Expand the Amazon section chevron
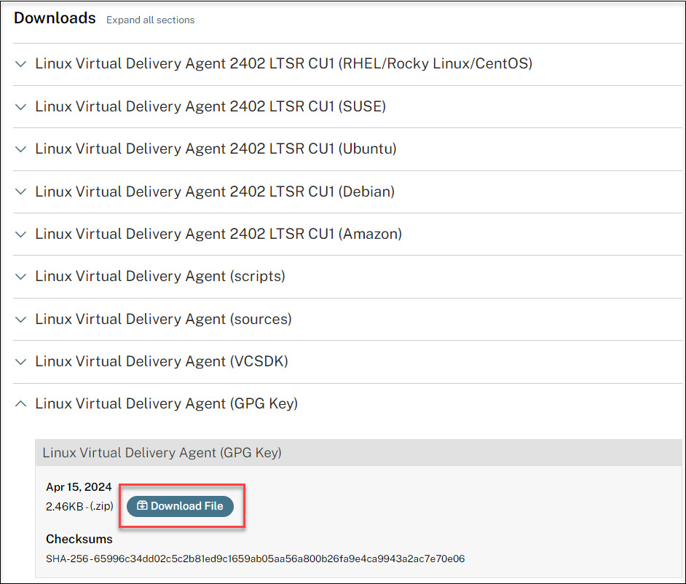This screenshot has height=584, width=686. pyautogui.click(x=21, y=234)
